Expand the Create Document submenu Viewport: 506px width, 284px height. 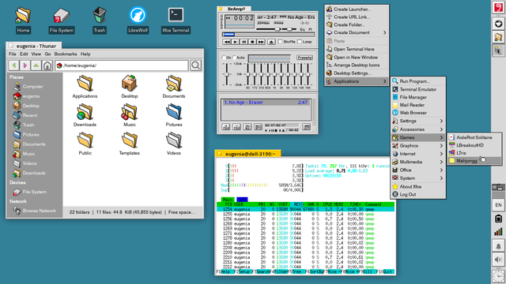click(357, 32)
